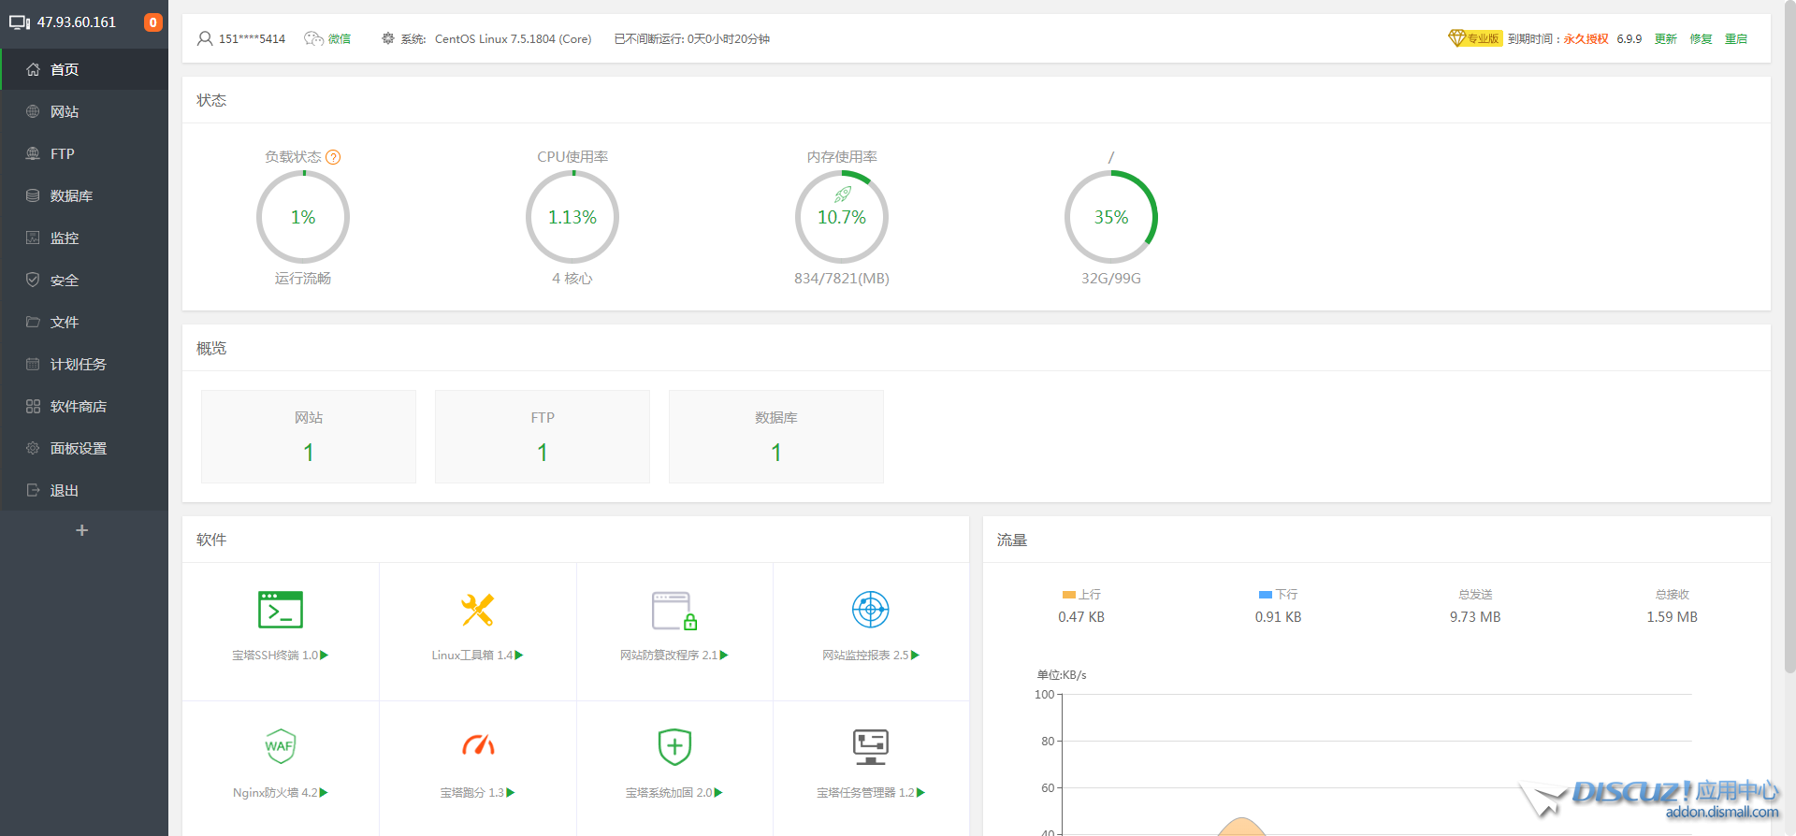Click the 重启 link in header
This screenshot has height=836, width=1796.
1735,39
